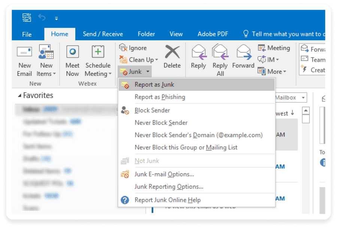
Task: Click the Delete X icon
Action: click(x=172, y=52)
